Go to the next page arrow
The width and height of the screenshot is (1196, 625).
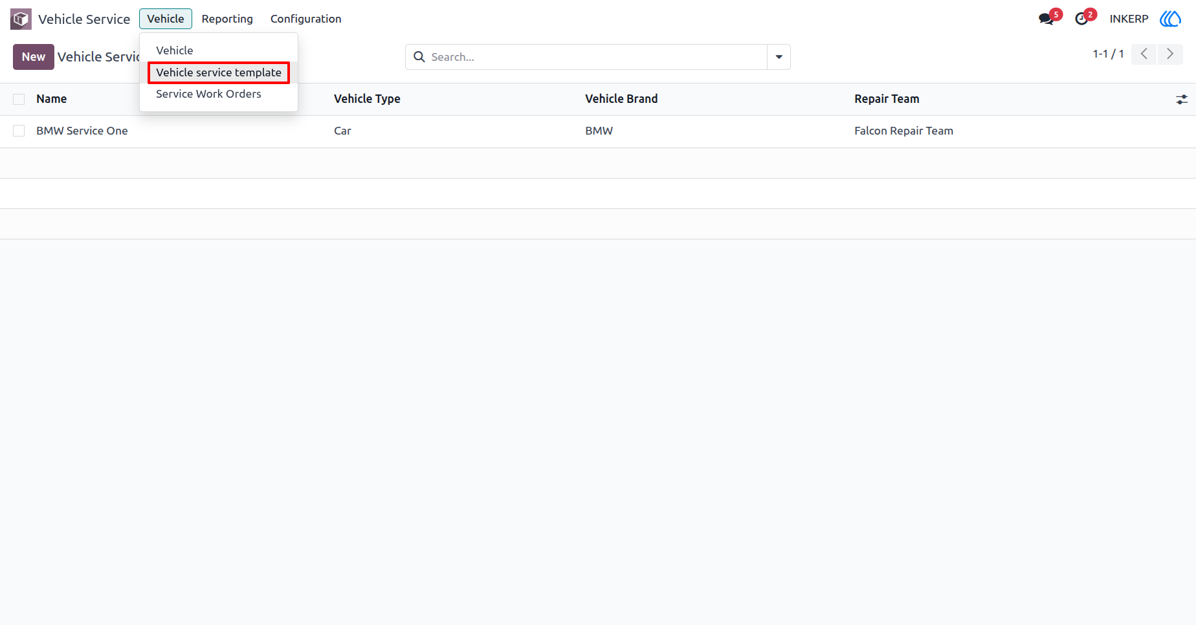tap(1170, 54)
